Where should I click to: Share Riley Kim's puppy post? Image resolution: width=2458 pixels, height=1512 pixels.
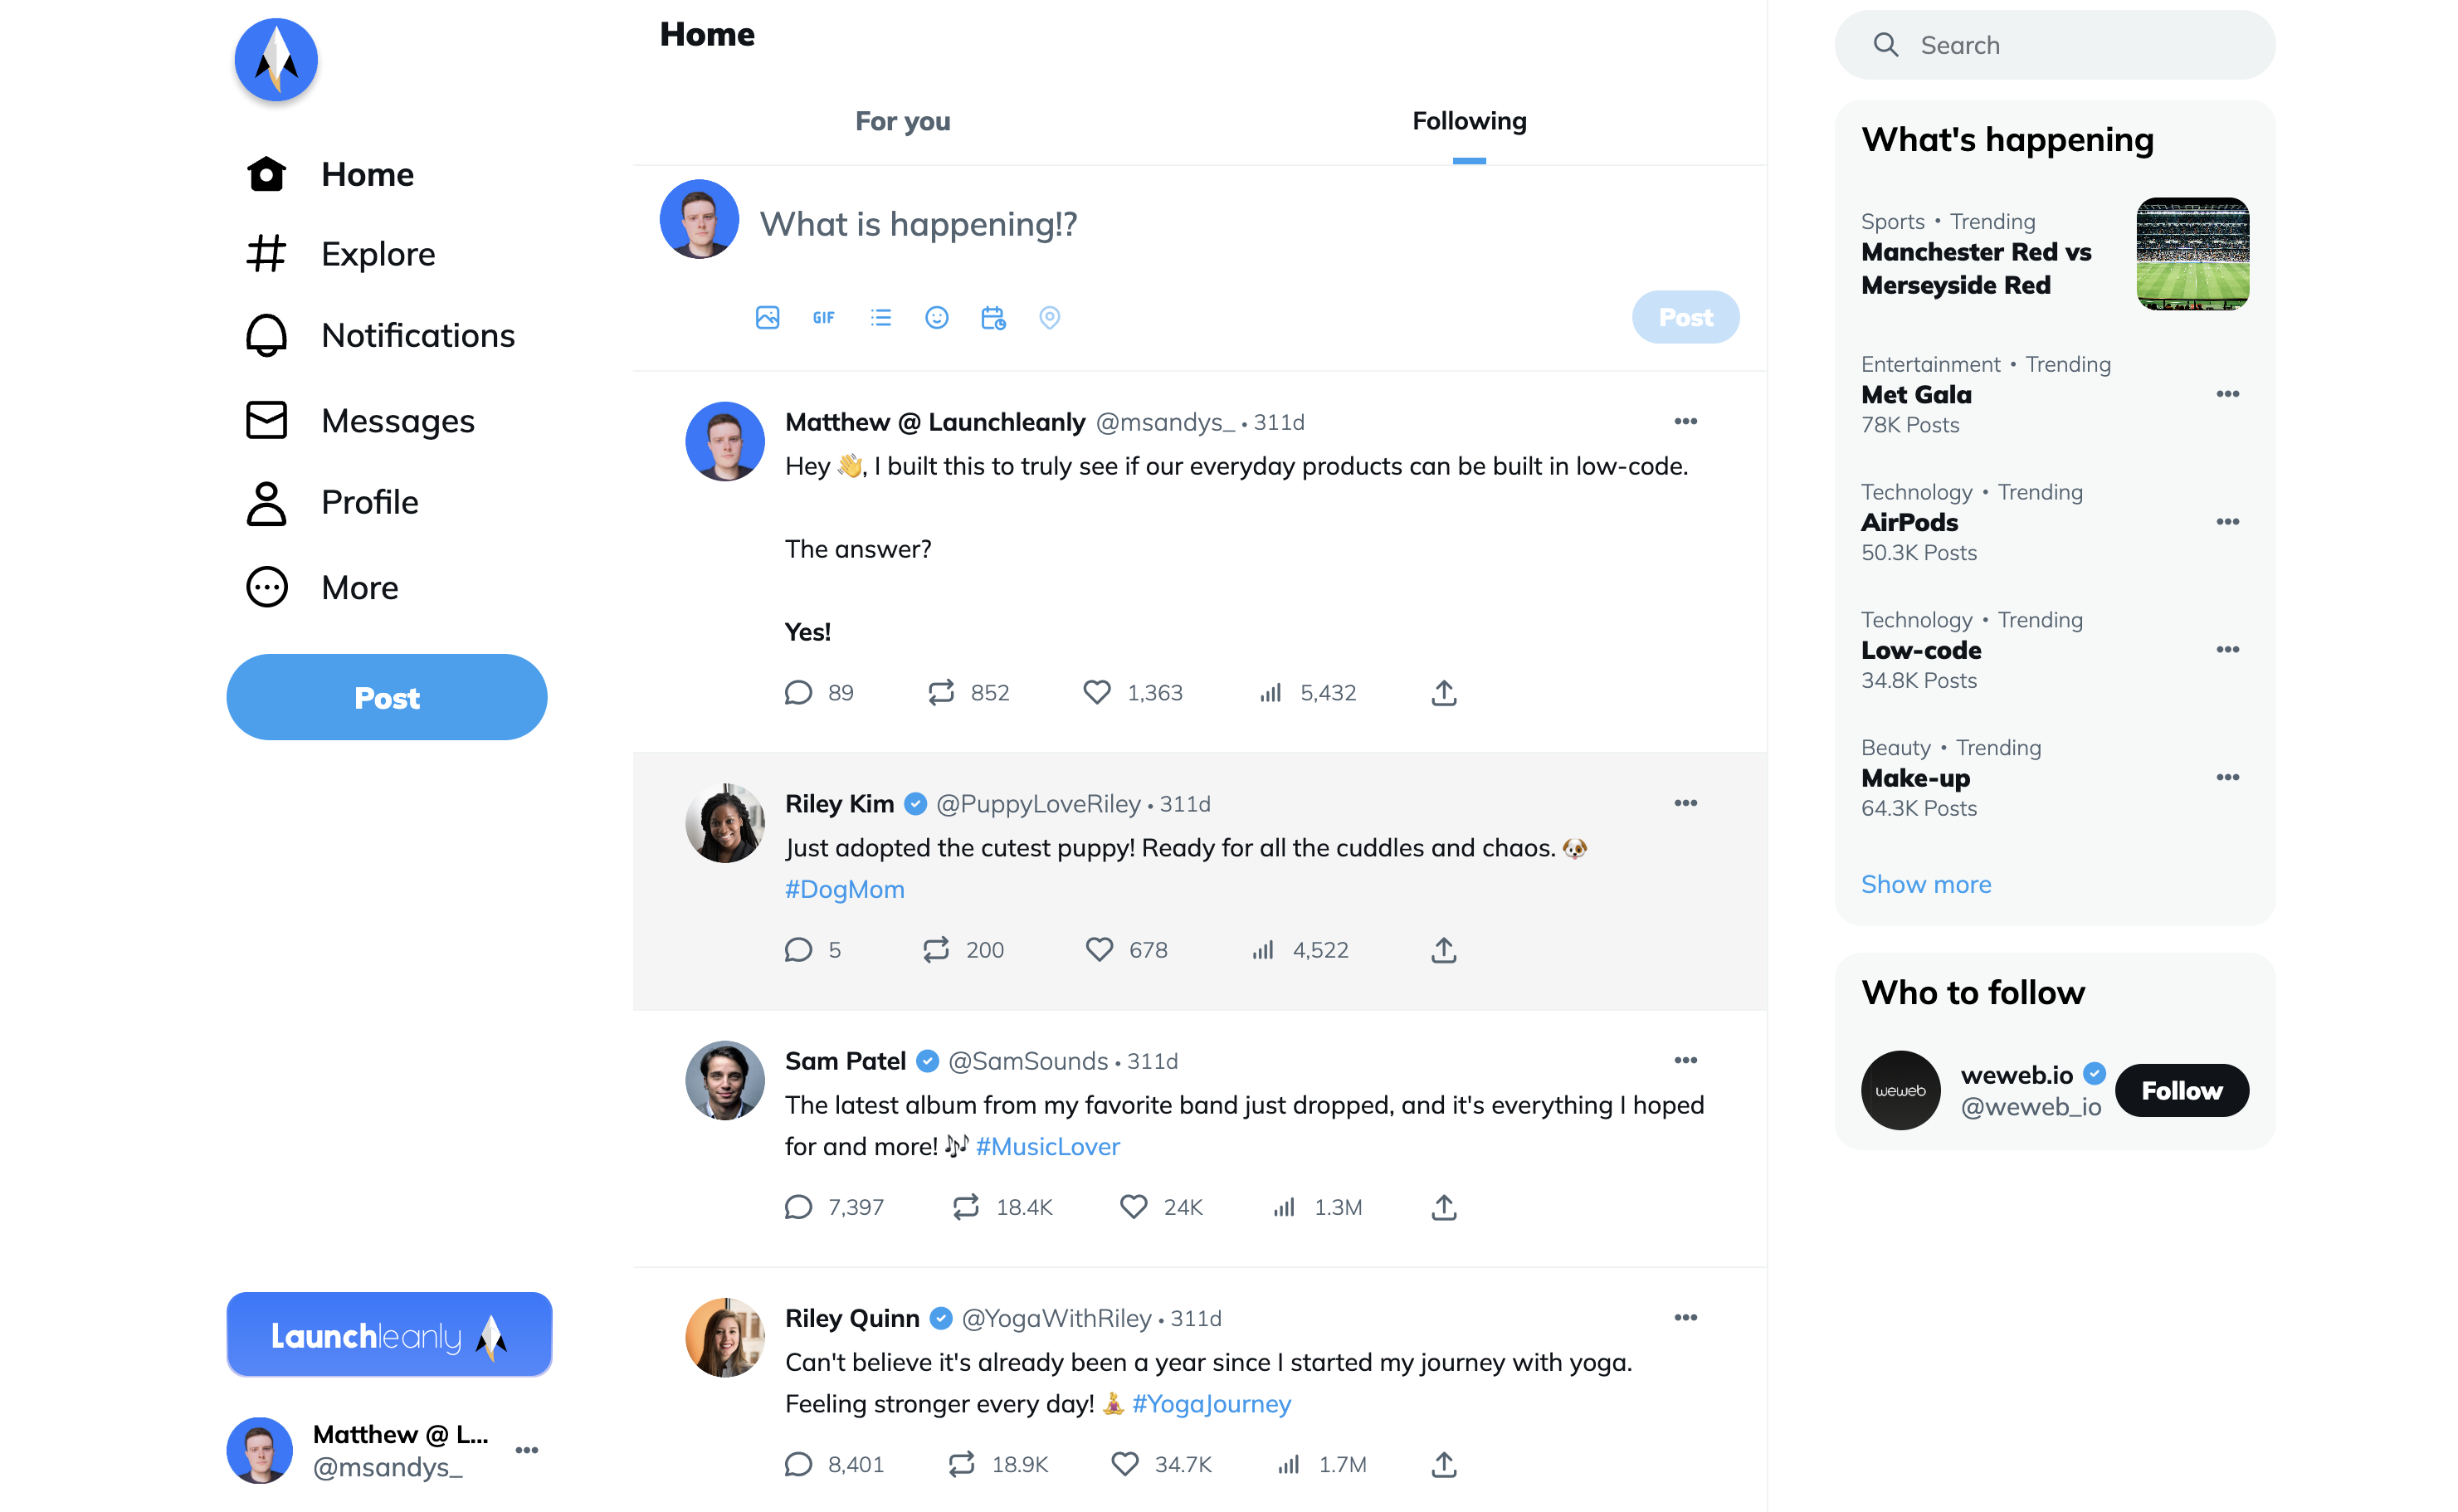click(1443, 950)
